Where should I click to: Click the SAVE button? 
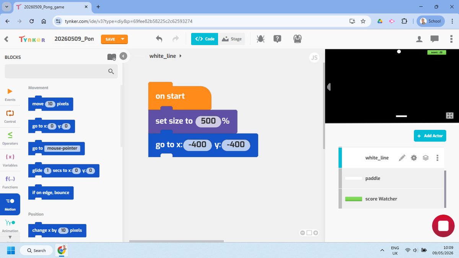110,39
